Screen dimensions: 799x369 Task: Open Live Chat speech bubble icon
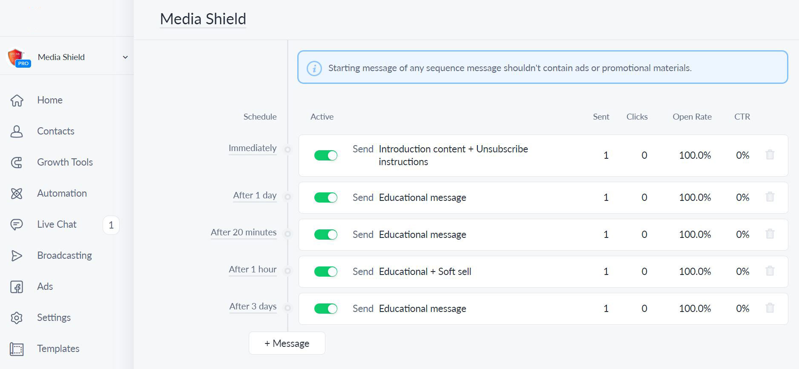[17, 225]
